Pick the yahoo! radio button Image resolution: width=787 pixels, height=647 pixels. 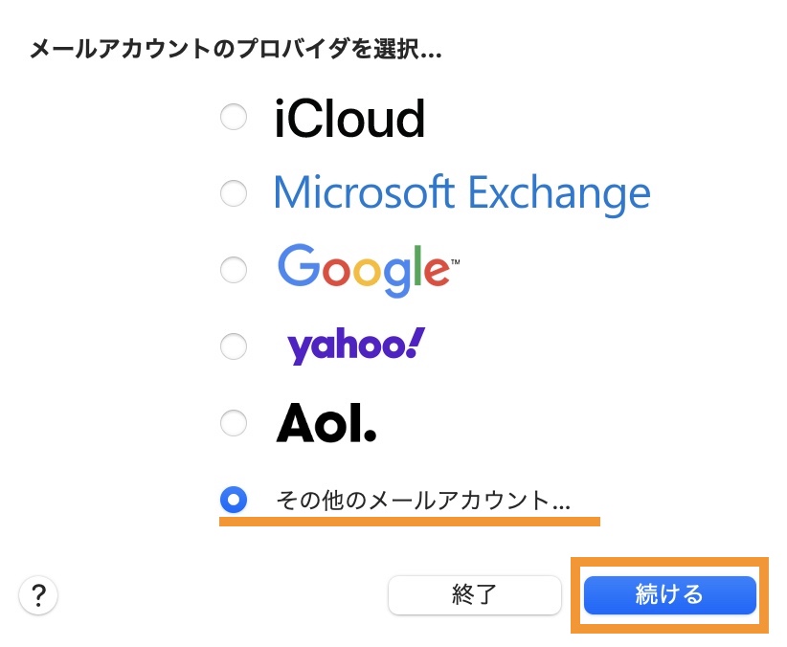click(x=234, y=346)
